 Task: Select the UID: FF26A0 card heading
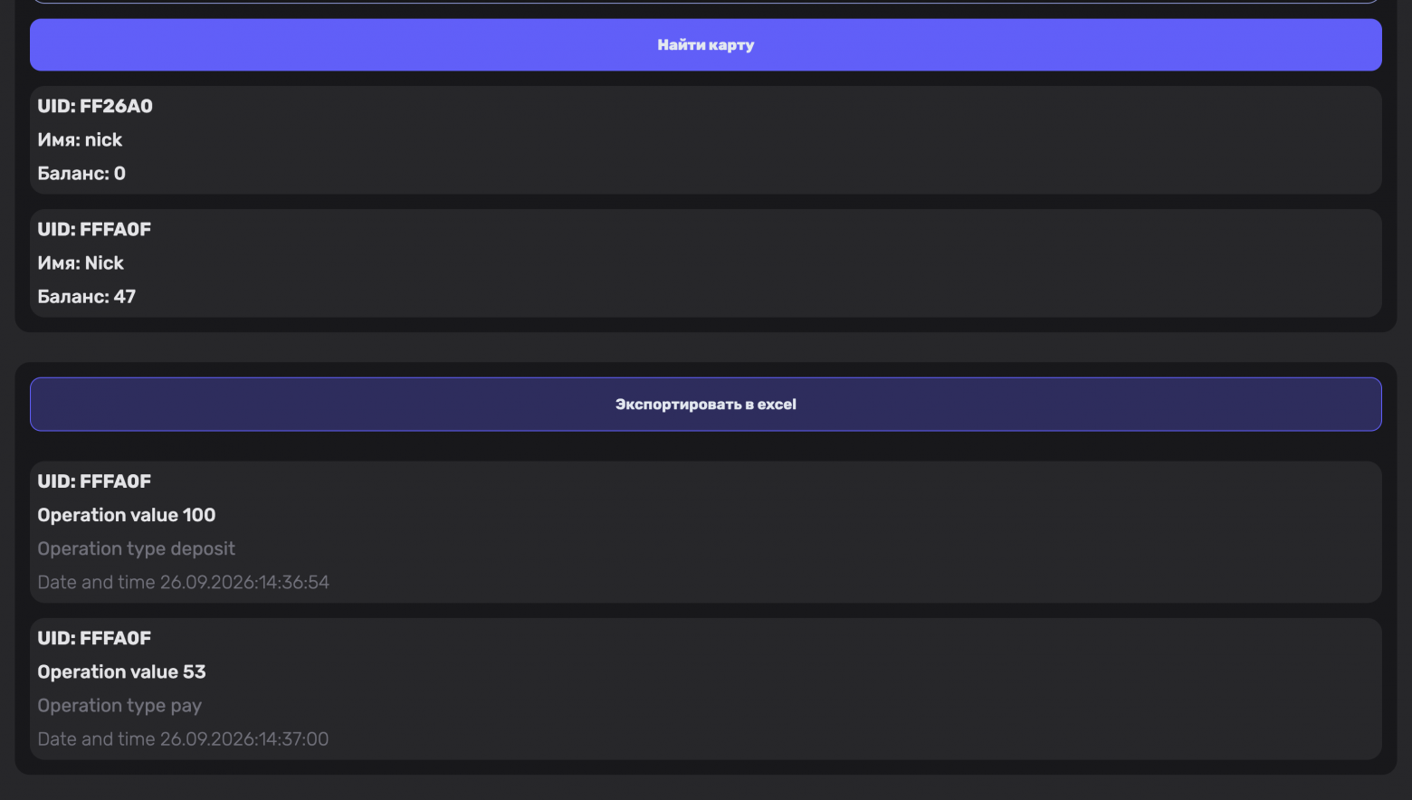(x=95, y=106)
